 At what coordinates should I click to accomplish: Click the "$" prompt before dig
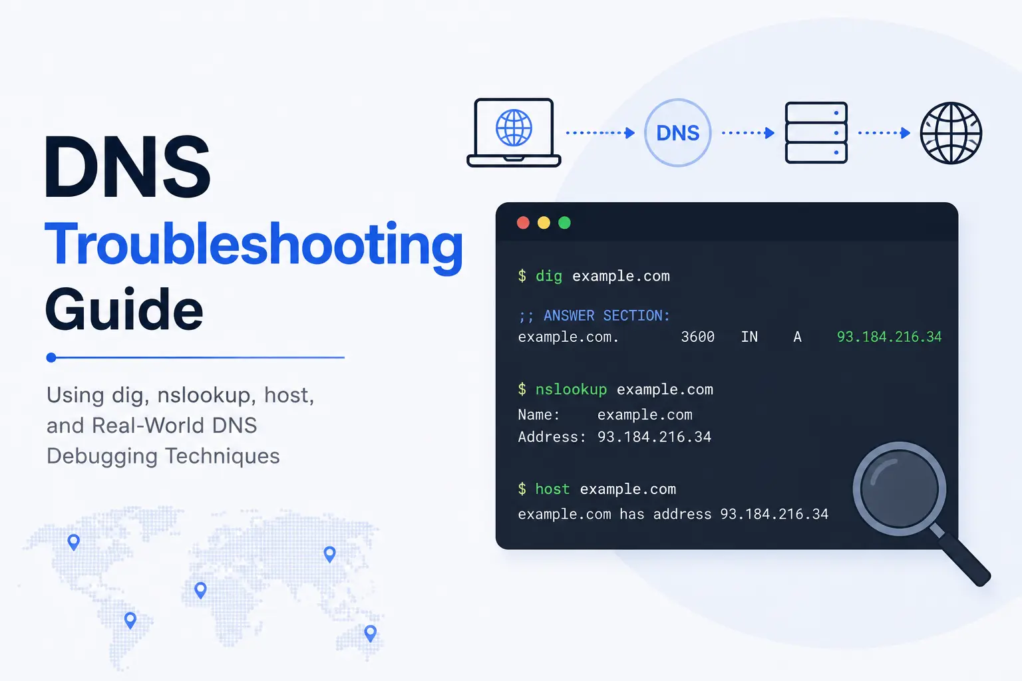click(522, 276)
